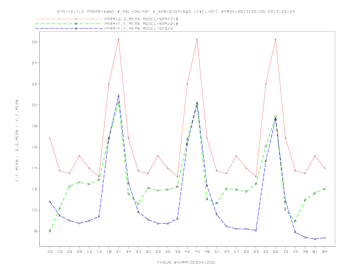This screenshot has height=274, width=354.
Task: Click the x-axis tick label 63
Action: point(256,252)
